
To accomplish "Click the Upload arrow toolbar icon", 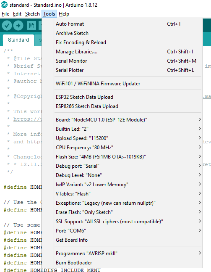I will pos(18,26).
